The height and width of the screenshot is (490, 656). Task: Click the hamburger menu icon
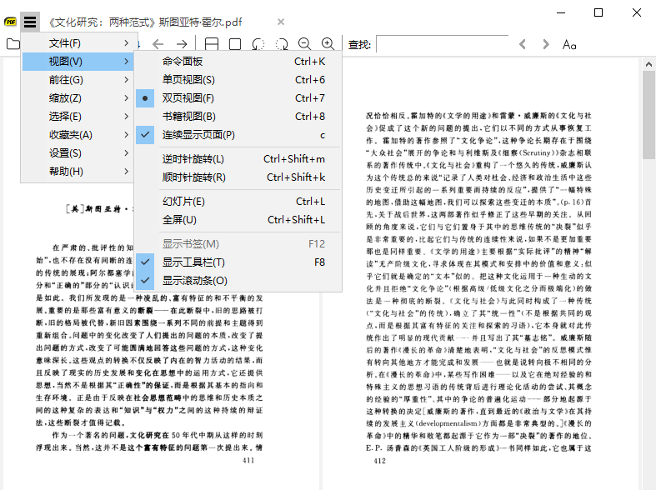30,22
